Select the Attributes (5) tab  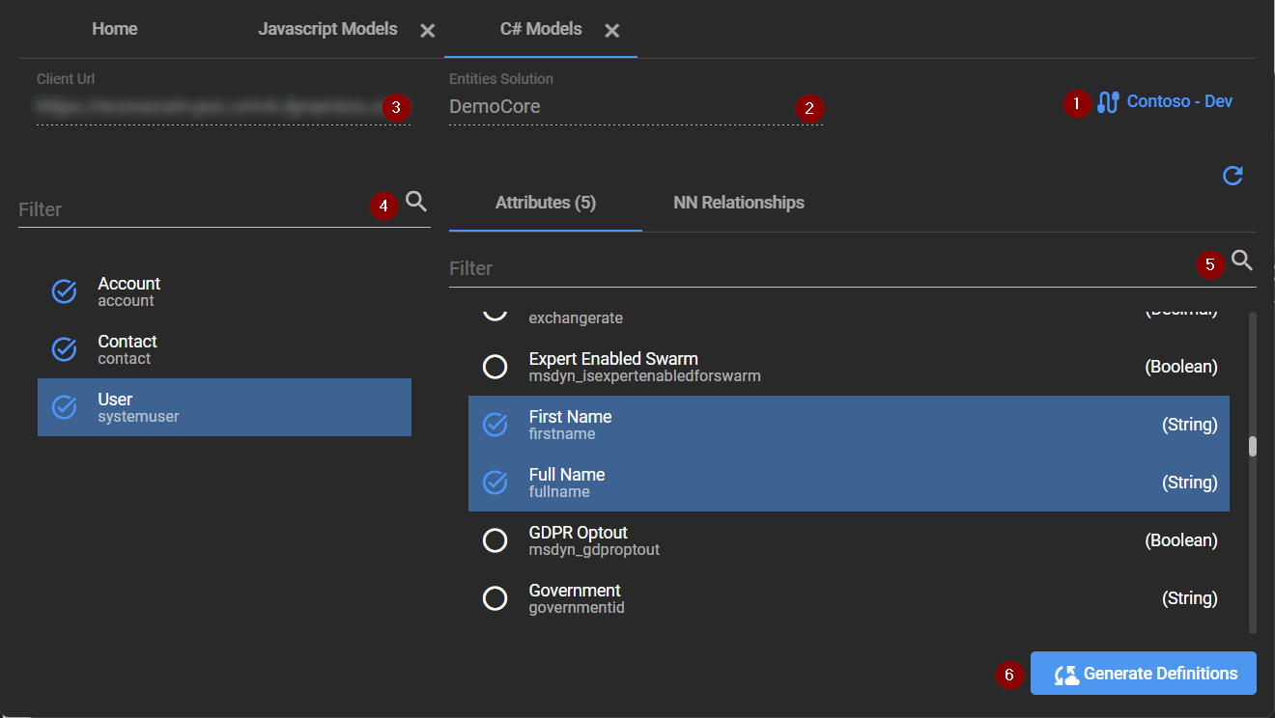point(545,203)
